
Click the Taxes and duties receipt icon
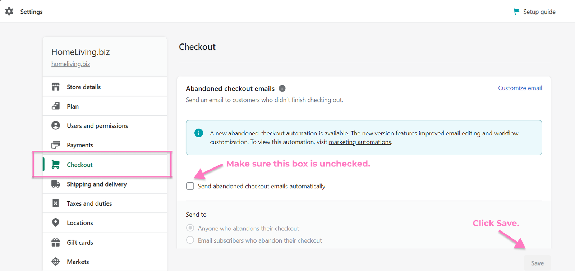(56, 203)
